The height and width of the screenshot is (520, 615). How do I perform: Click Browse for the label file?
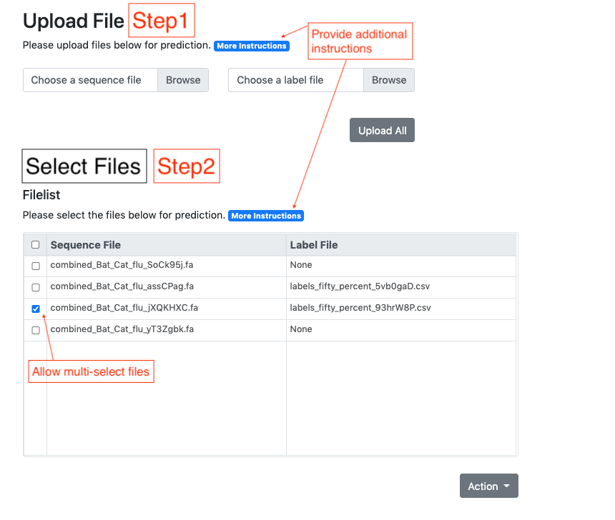point(389,80)
